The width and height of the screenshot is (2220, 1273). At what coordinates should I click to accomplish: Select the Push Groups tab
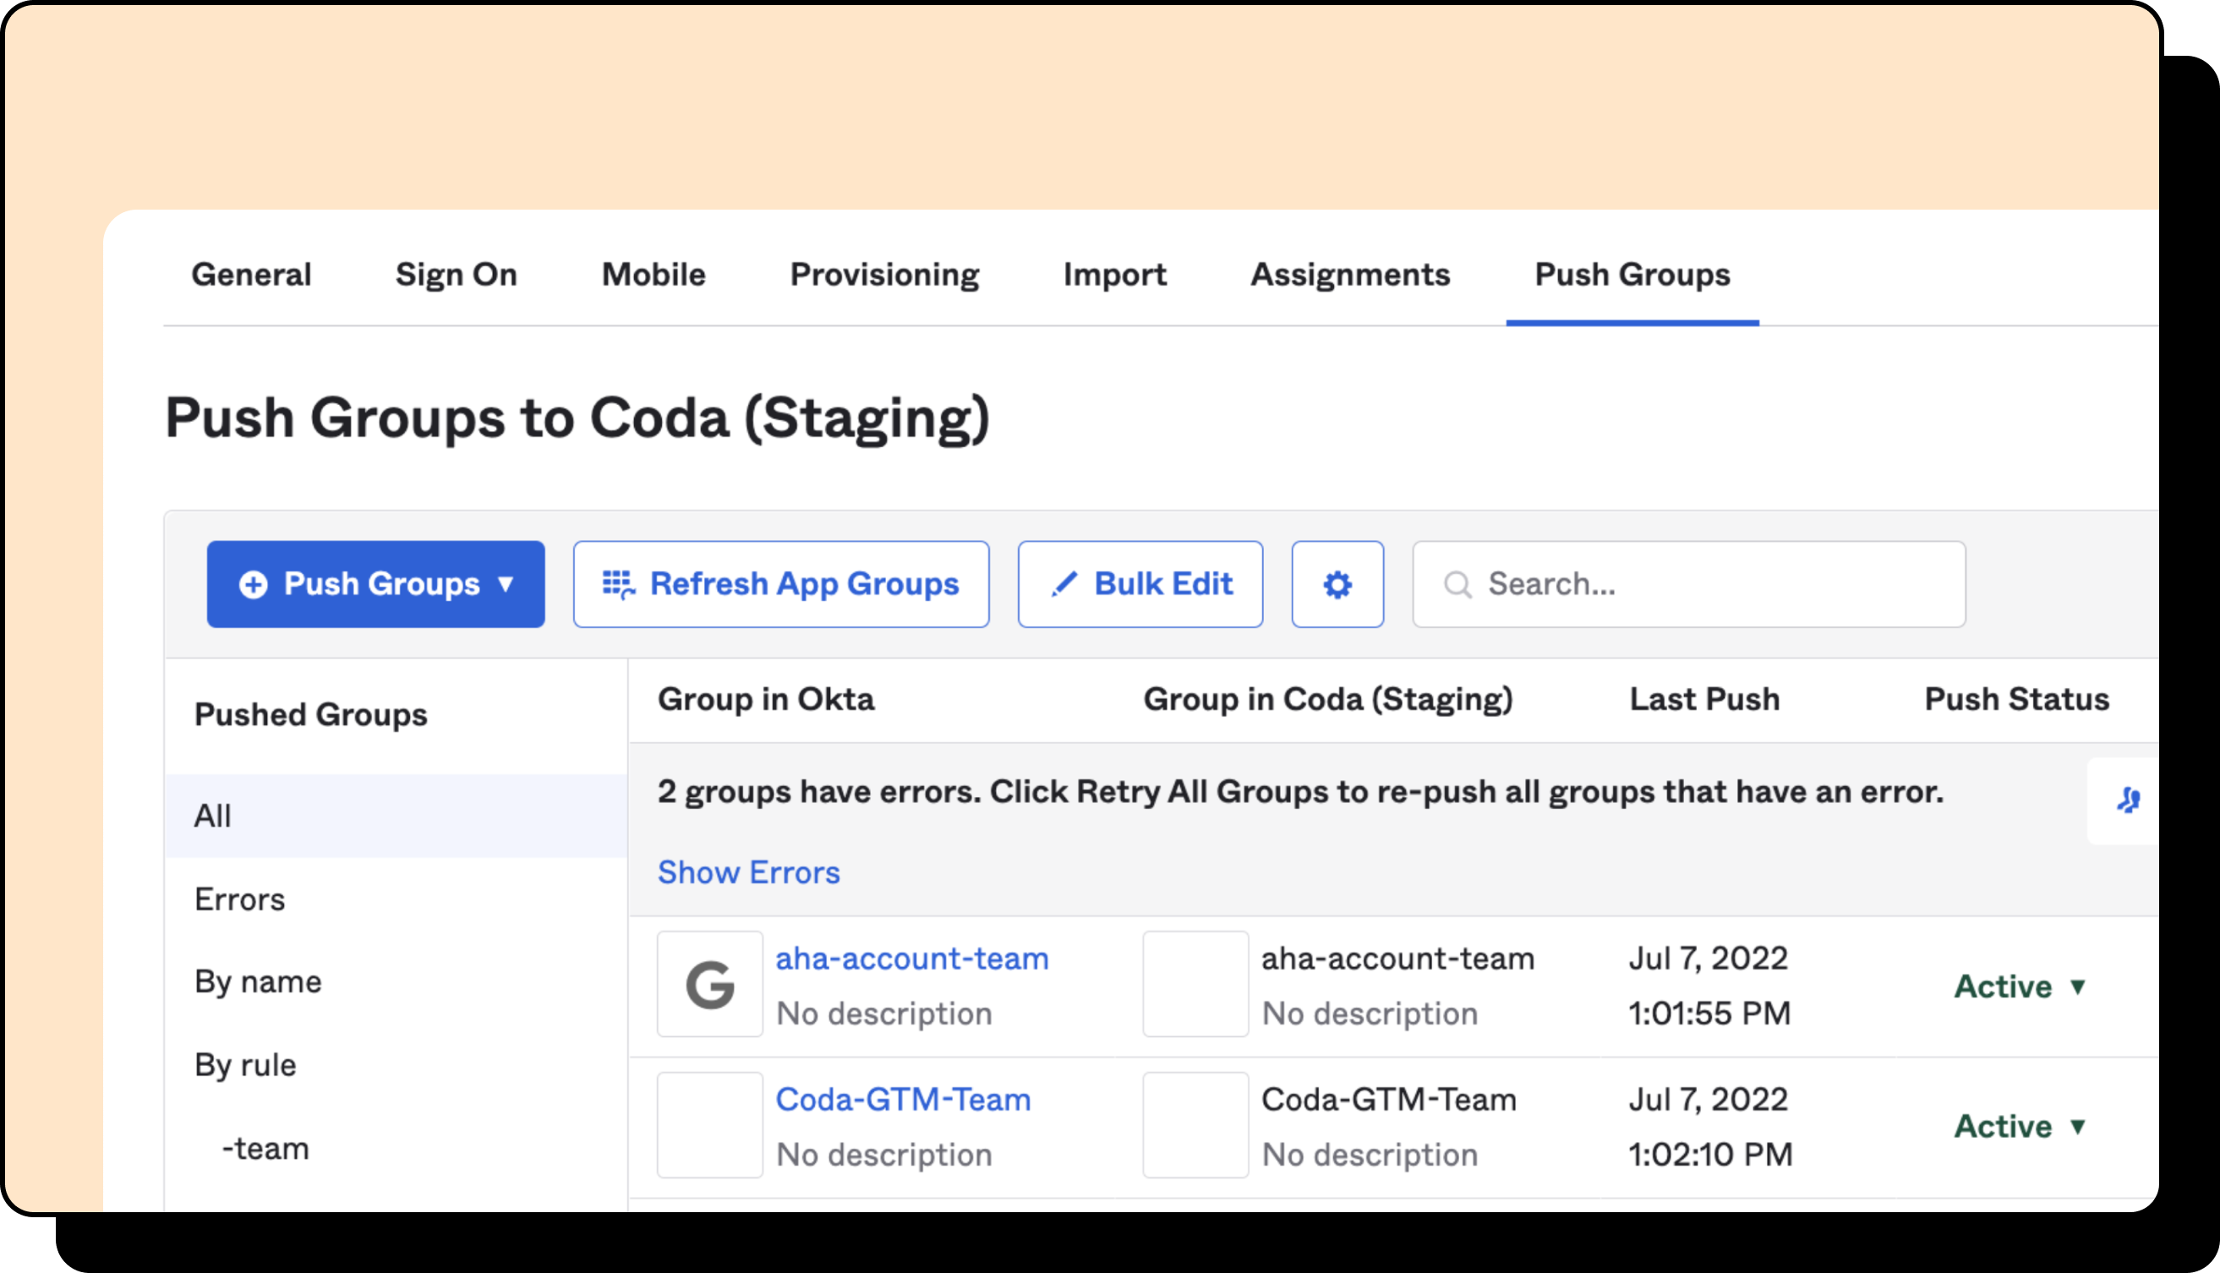[x=1632, y=275]
